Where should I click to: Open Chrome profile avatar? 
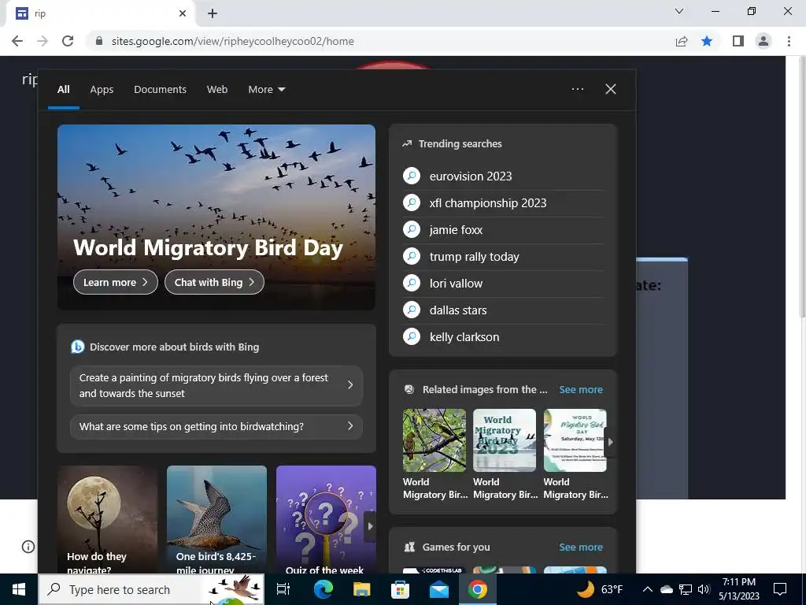point(763,41)
